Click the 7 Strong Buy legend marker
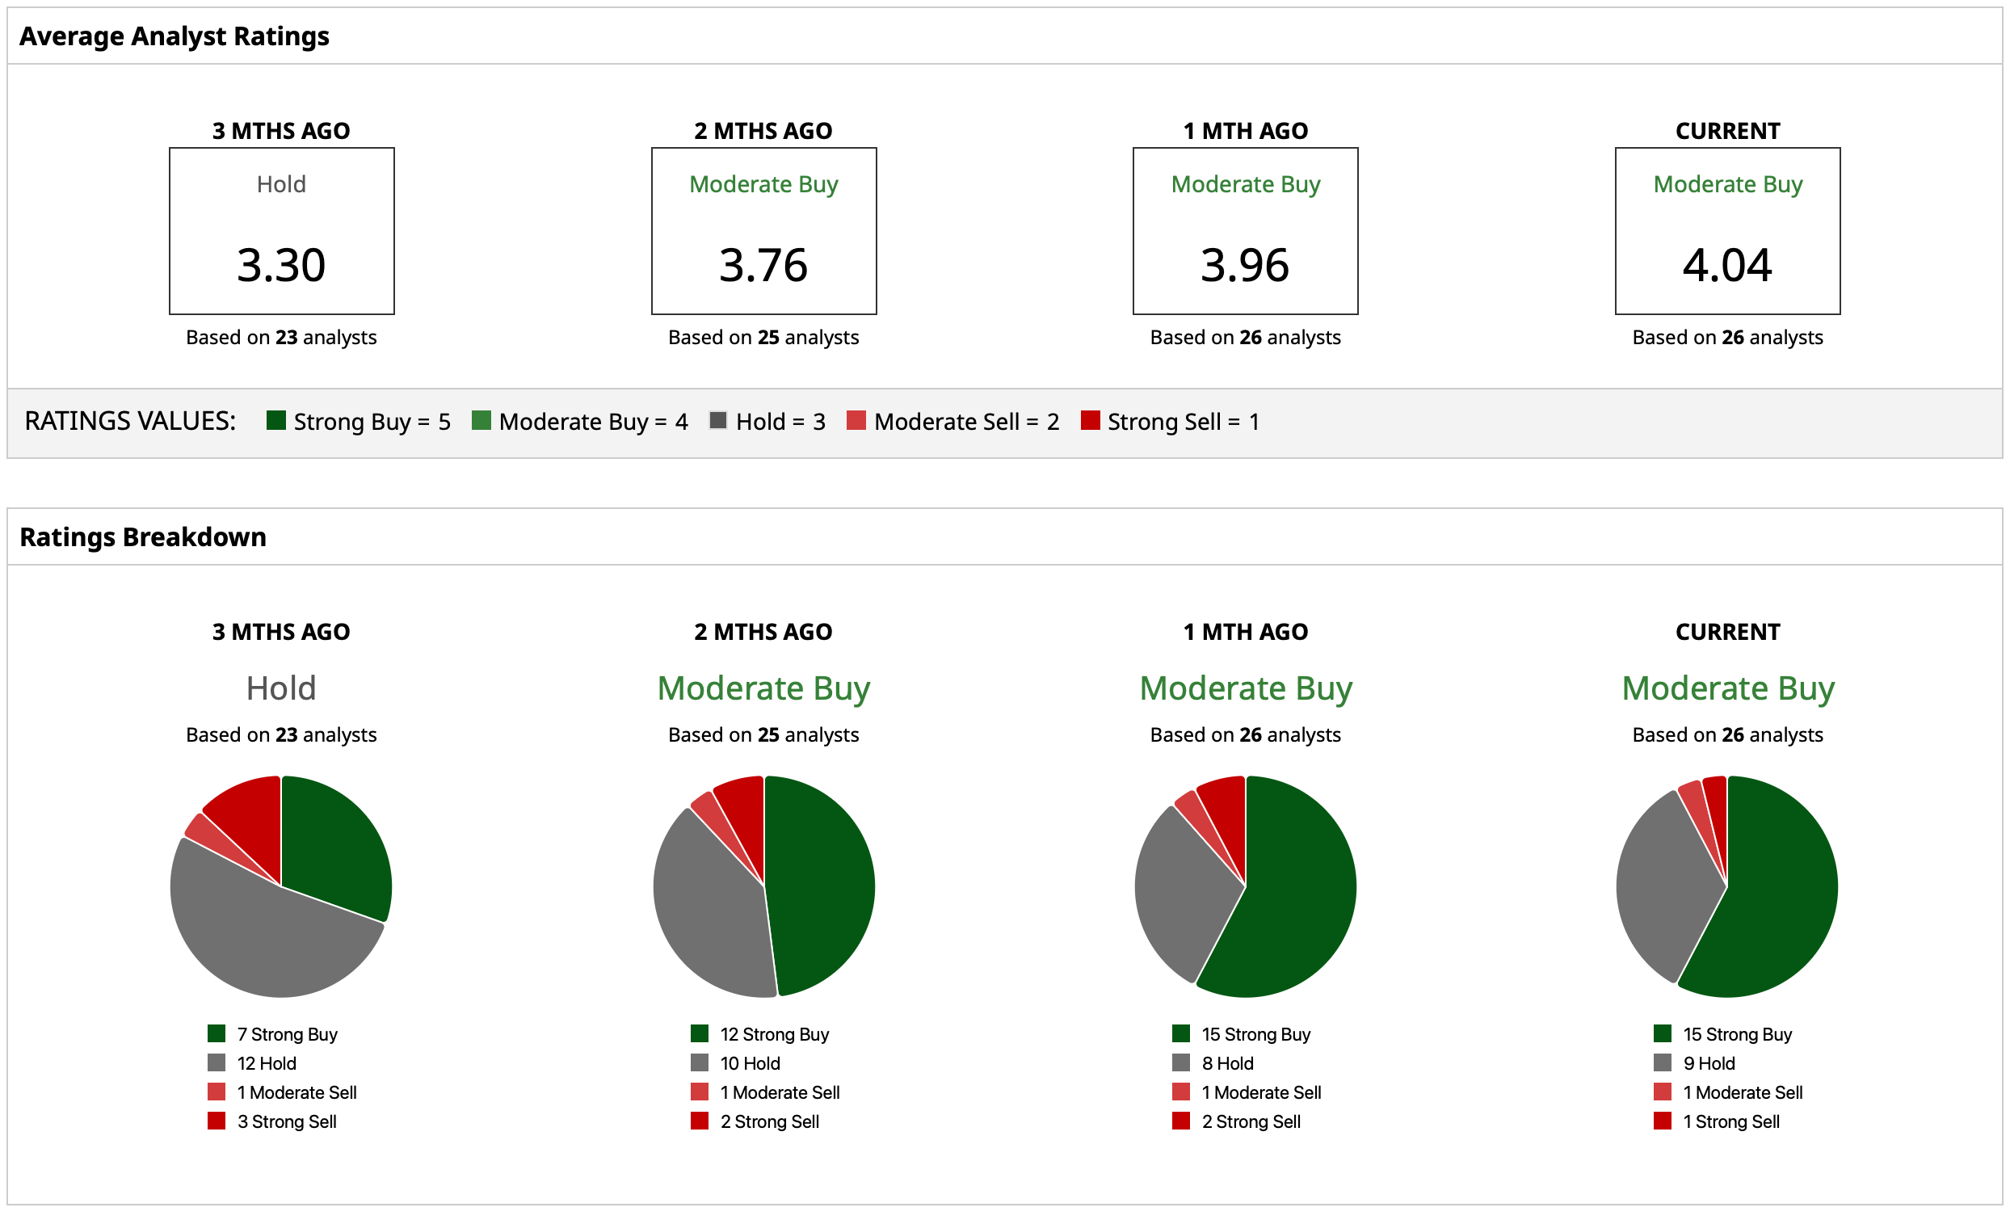 click(217, 1034)
